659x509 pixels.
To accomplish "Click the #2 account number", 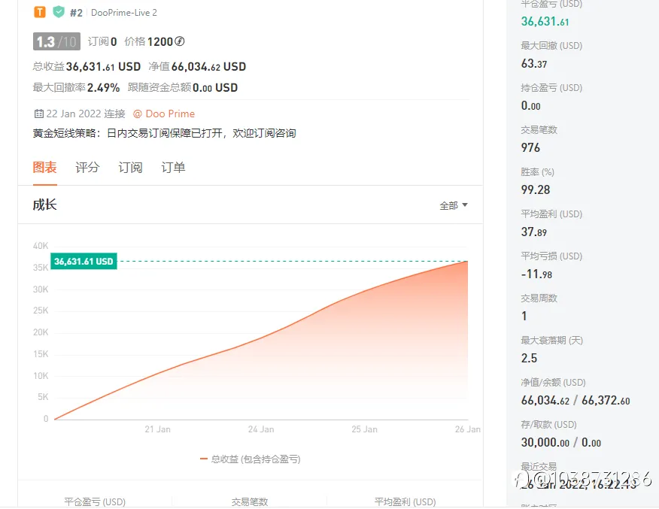I will pyautogui.click(x=76, y=13).
